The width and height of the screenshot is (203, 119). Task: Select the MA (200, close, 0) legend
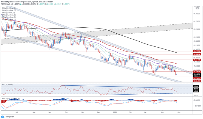coord(9,19)
